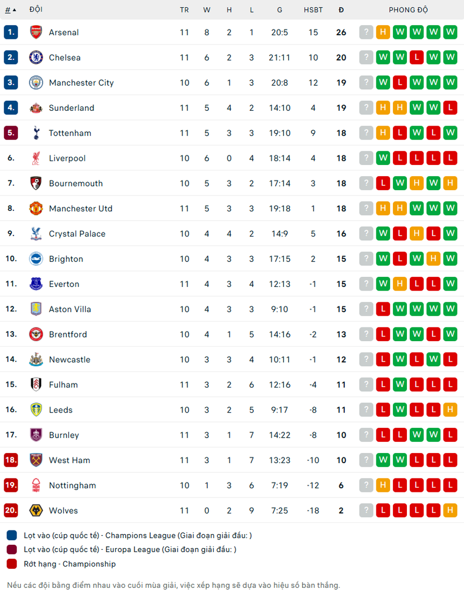464x599 pixels.
Task: Click the Đ points column header
Action: 341,10
